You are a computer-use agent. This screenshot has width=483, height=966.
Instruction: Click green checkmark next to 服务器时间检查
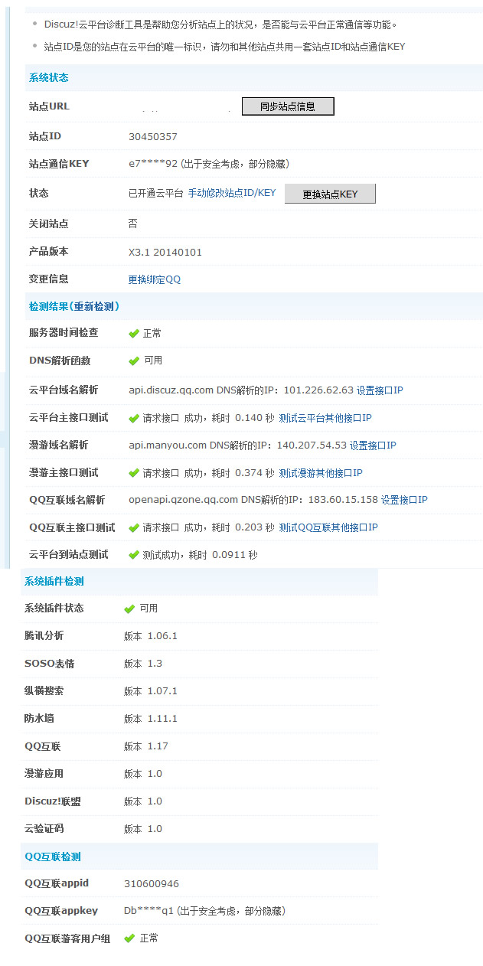click(x=134, y=334)
